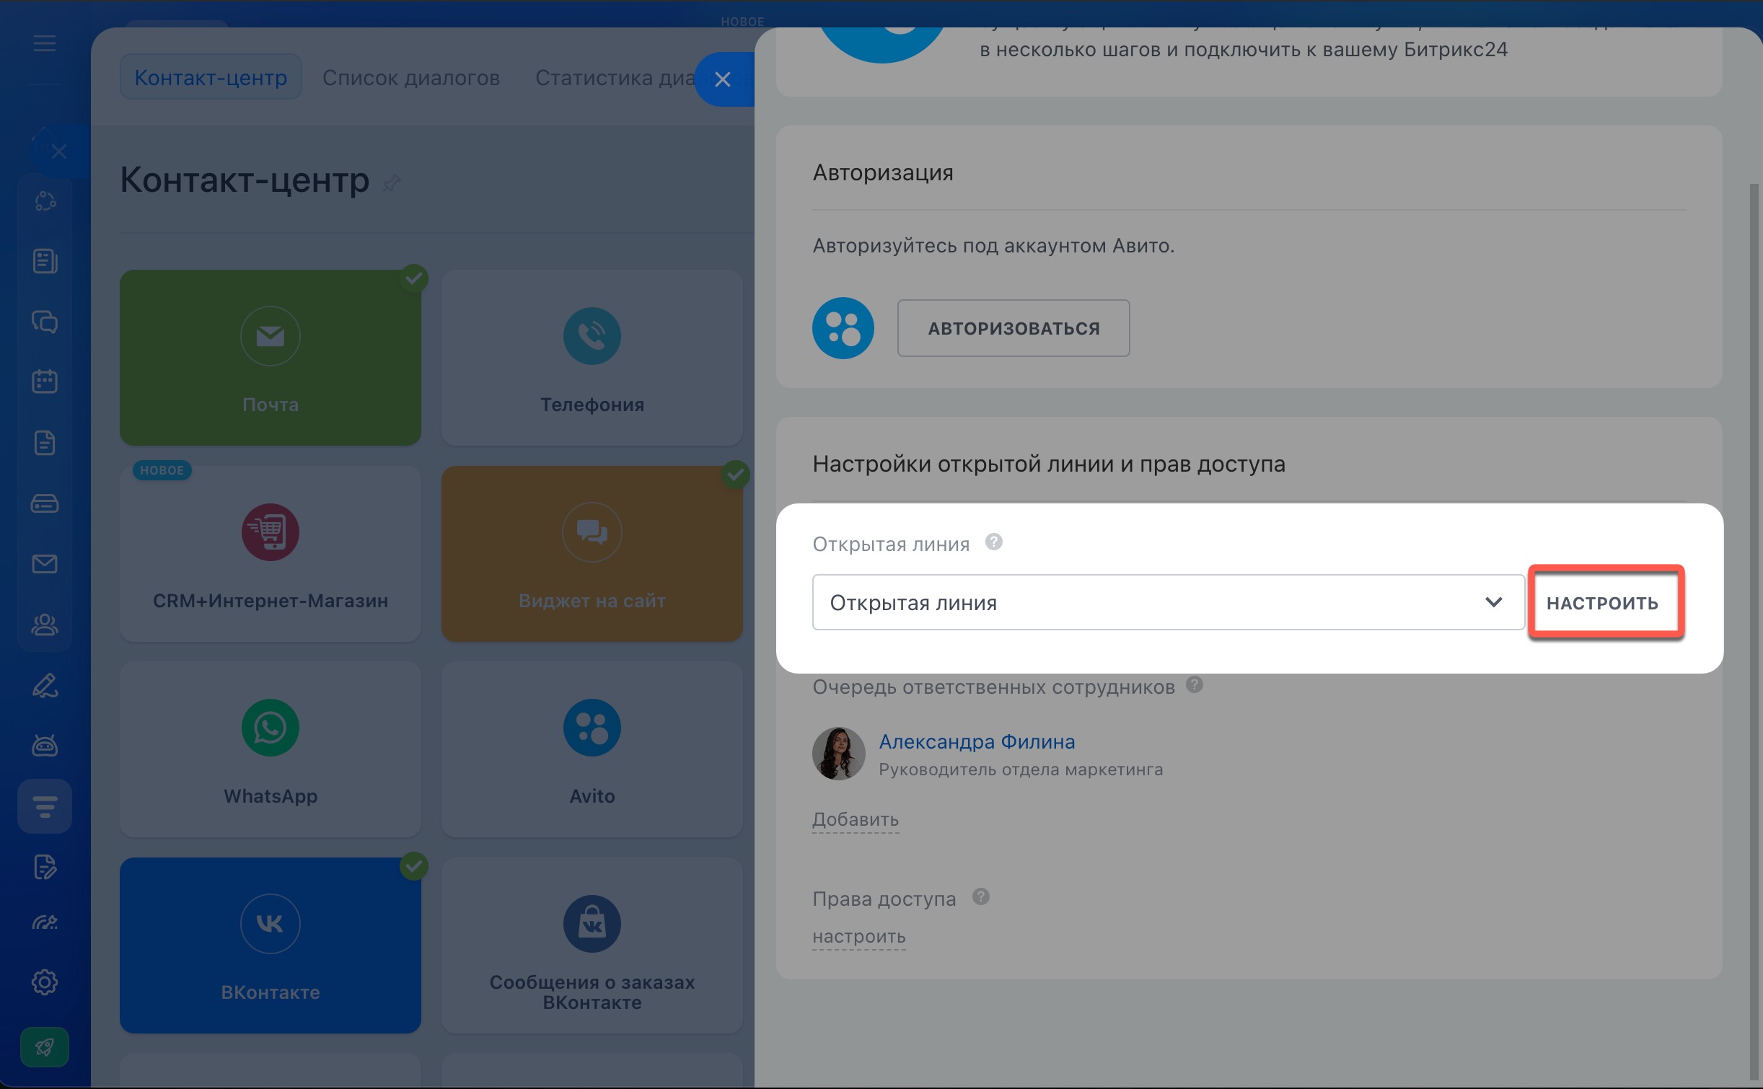
Task: Click the НАСТРОИТЬ button
Action: tap(1603, 603)
